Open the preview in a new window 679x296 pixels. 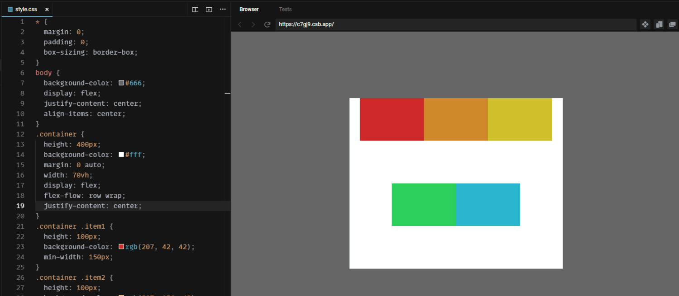point(672,24)
